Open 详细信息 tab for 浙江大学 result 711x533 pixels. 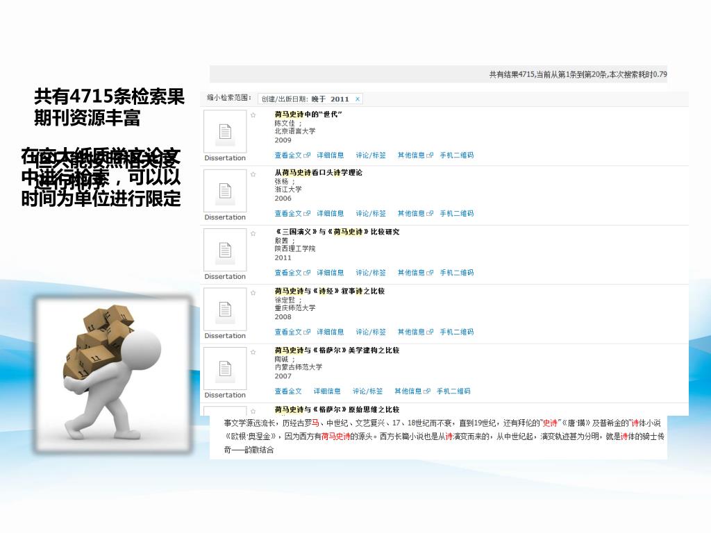[330, 214]
